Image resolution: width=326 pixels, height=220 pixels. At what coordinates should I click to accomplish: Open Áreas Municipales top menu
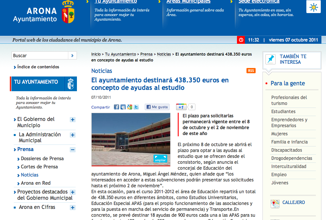188,2
